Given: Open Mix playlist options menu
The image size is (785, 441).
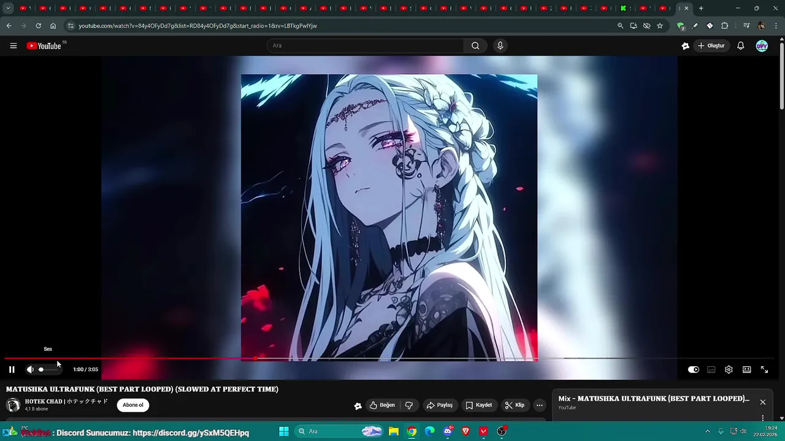Looking at the screenshot, I should click(763, 418).
